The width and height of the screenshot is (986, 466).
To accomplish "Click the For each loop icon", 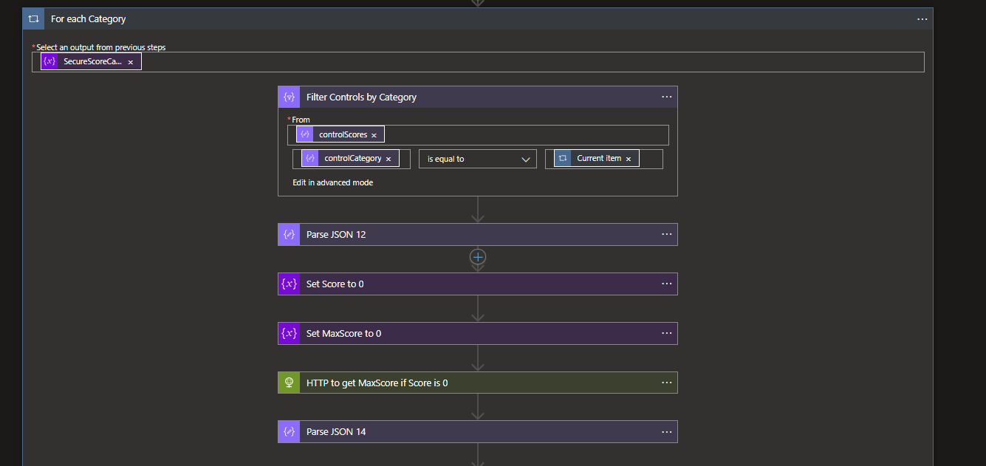I will [x=33, y=18].
